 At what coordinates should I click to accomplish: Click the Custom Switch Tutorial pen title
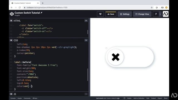pyautogui.click(x=27, y=13)
